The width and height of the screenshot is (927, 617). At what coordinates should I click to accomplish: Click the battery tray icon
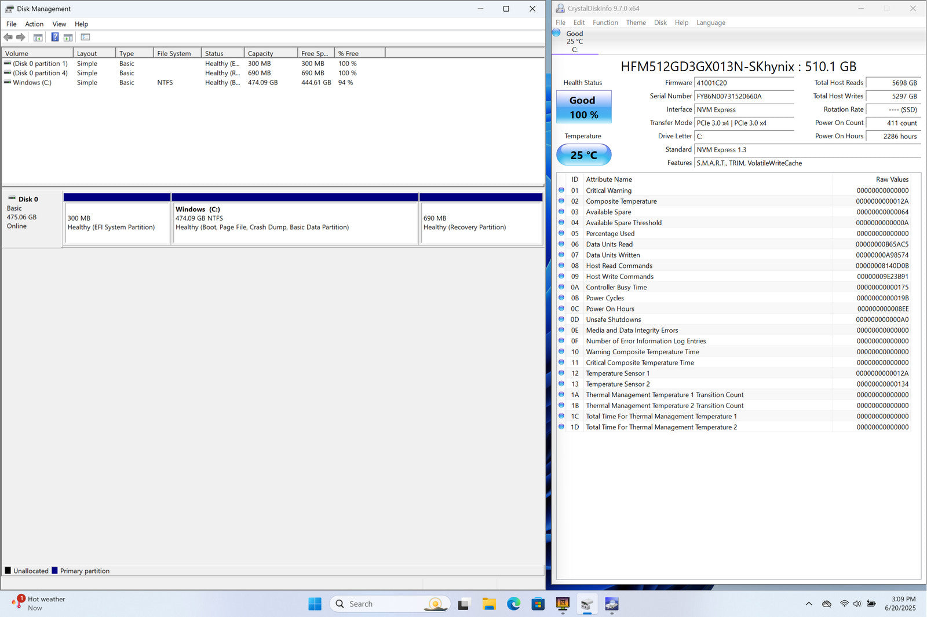(871, 604)
